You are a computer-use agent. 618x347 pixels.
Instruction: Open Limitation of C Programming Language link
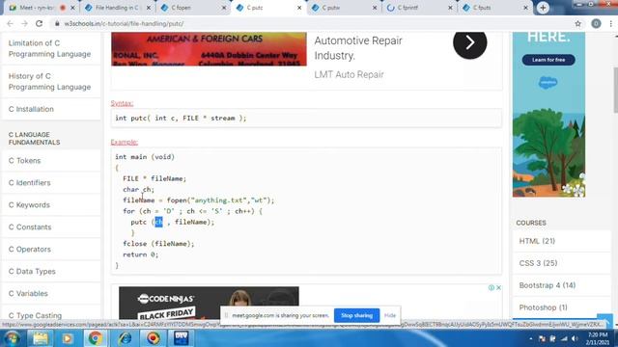tap(49, 48)
